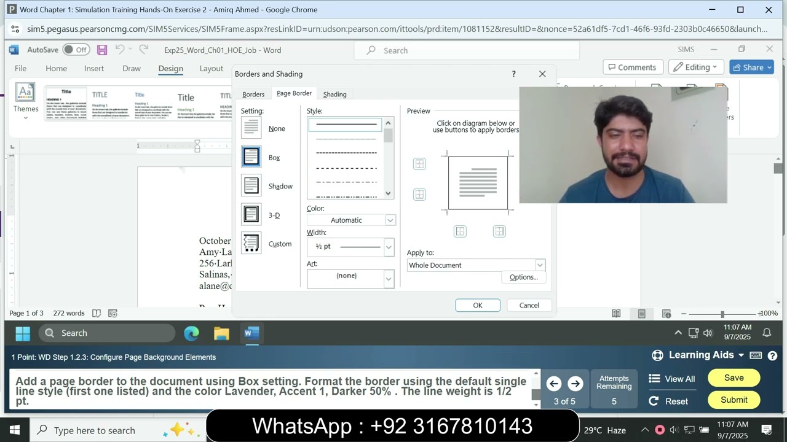
Task: Choose the Box border setting icon
Action: click(251, 157)
